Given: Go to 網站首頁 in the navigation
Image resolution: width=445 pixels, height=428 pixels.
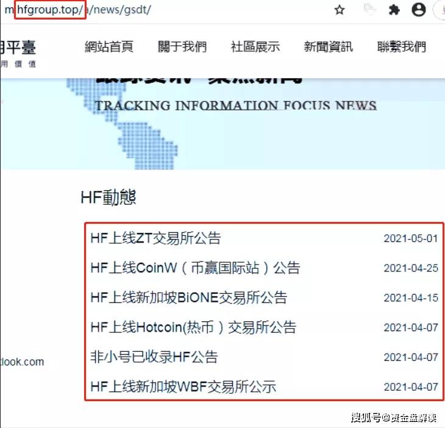Looking at the screenshot, I should click(109, 47).
